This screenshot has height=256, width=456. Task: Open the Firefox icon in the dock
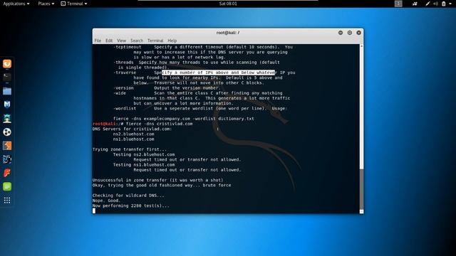pos(7,63)
